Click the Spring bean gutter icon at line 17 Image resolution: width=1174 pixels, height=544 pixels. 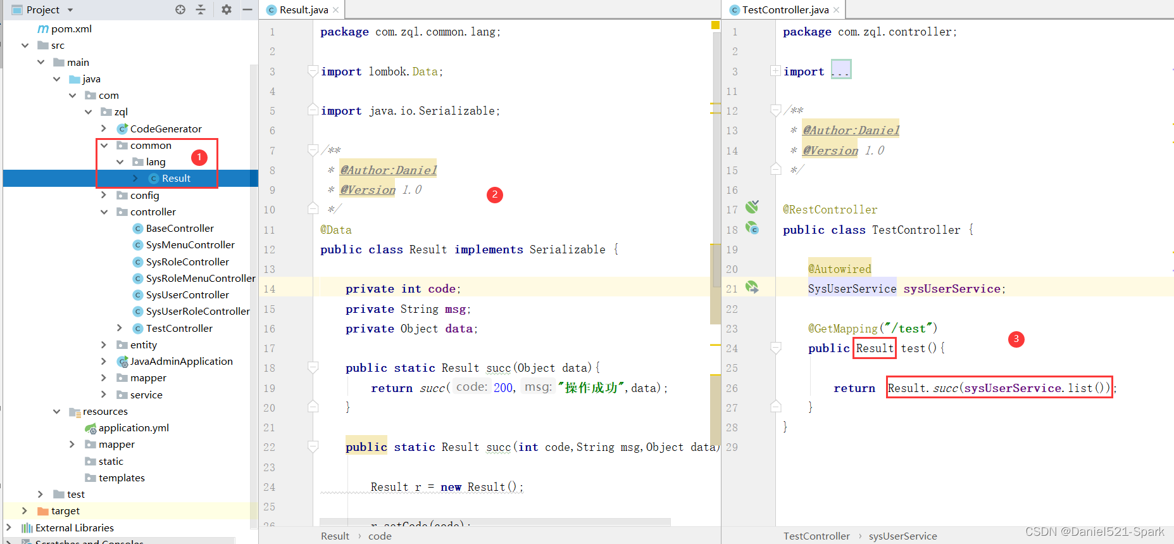click(x=752, y=207)
